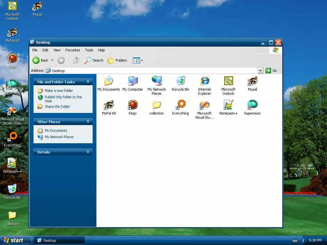This screenshot has width=327, height=245.
Task: Click the Up folder toolbar icon
Action: click(76, 60)
